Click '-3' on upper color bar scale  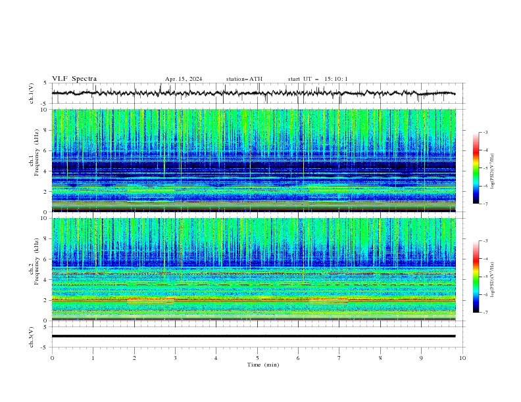(485, 132)
